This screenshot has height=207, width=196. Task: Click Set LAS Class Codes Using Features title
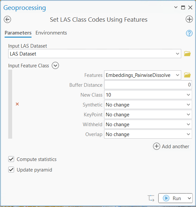(98, 20)
